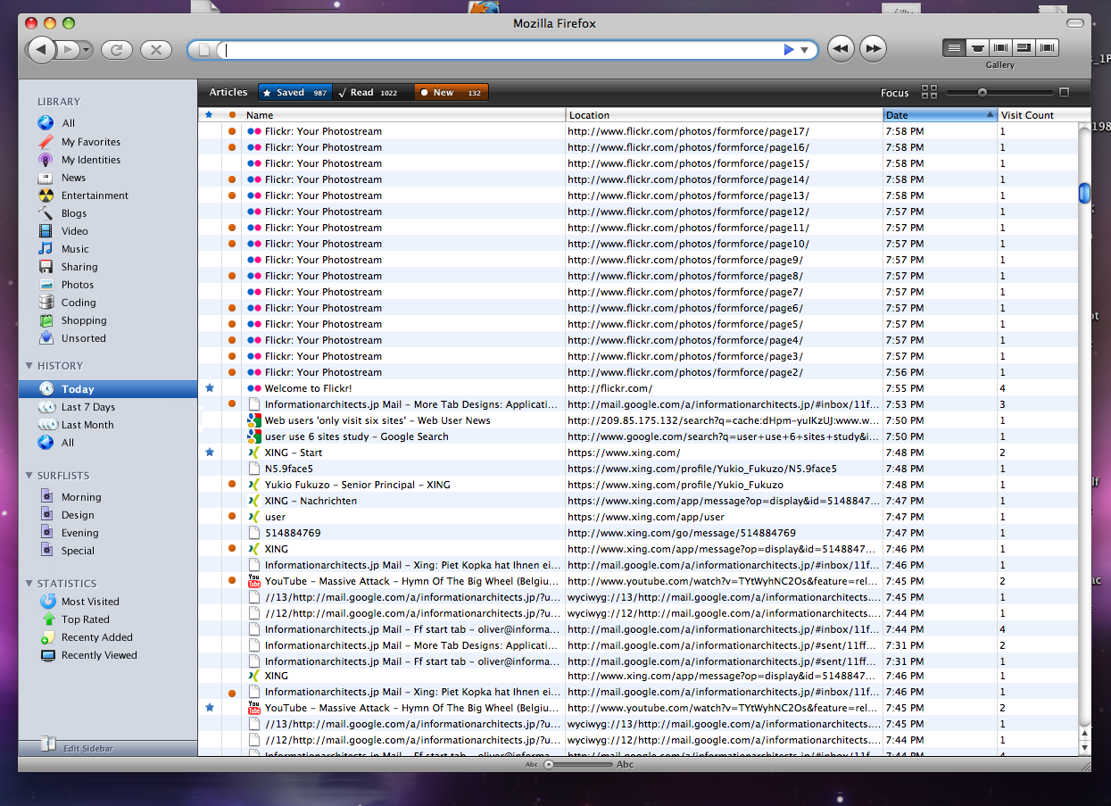The image size is (1111, 806).
Task: Open the Last Month clock icon
Action: click(46, 425)
